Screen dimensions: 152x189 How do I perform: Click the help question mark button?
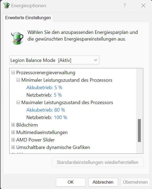click(x=125, y=6)
